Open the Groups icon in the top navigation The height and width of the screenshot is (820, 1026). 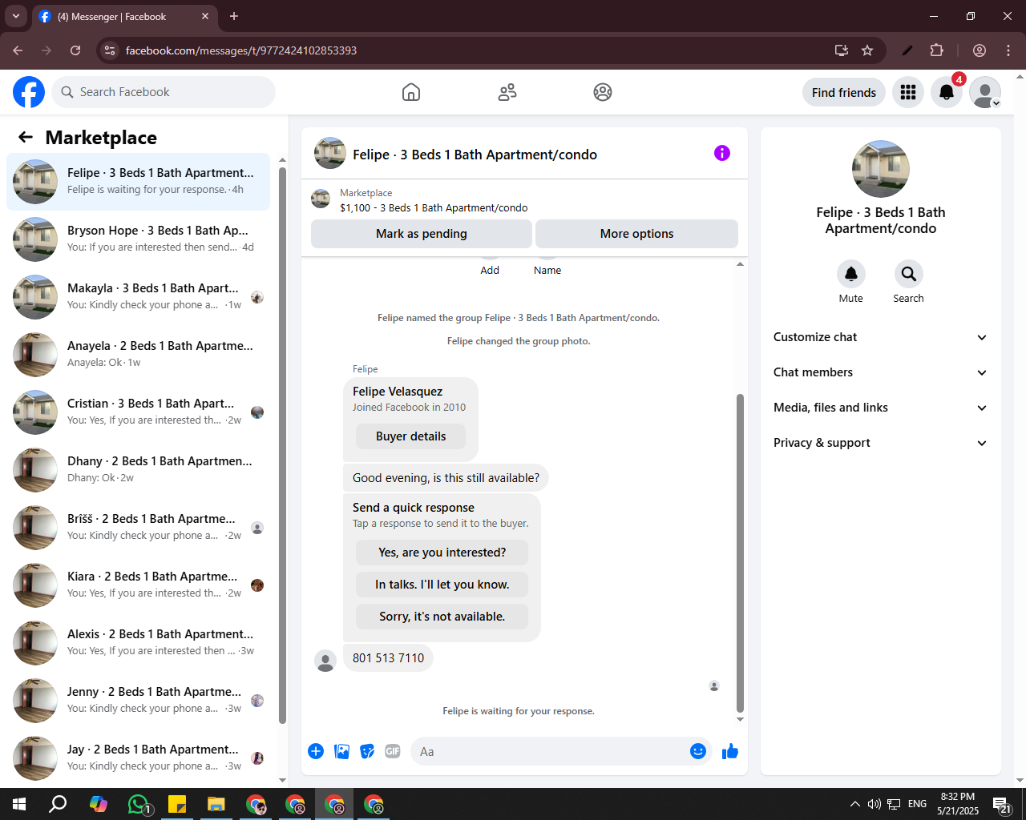603,92
